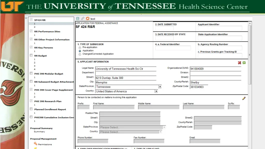Click the contact First Name field

coord(114,107)
